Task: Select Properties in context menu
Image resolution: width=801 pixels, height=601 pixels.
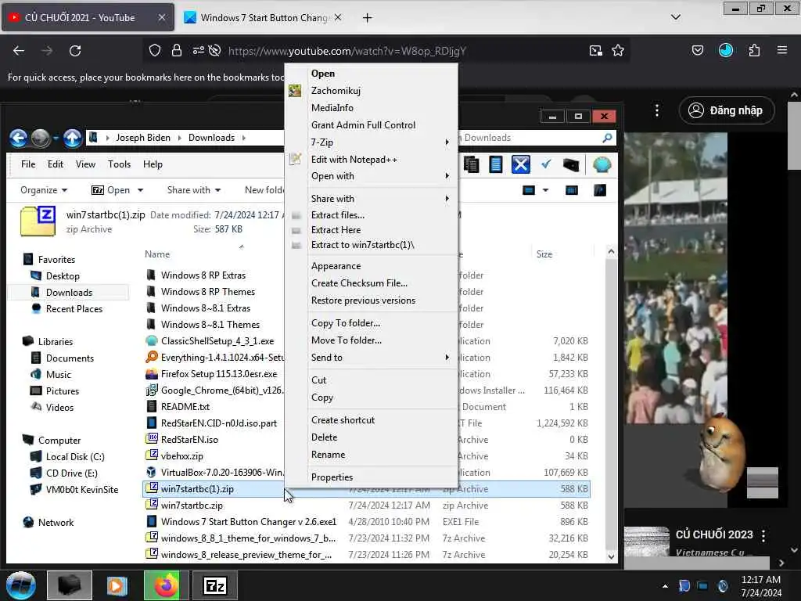Action: (332, 477)
